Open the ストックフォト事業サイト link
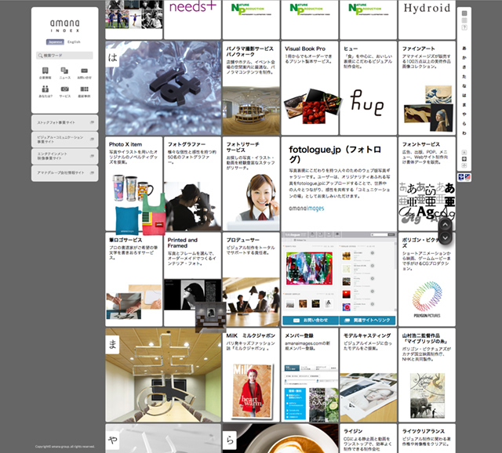Screen dimensions: 502x453 pos(64,123)
